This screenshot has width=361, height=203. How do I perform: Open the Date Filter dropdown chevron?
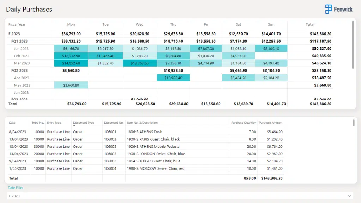pyautogui.click(x=349, y=196)
